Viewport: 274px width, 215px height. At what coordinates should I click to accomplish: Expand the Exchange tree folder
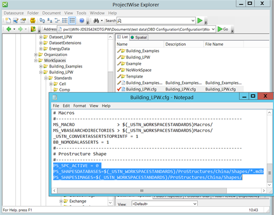pos(61,201)
